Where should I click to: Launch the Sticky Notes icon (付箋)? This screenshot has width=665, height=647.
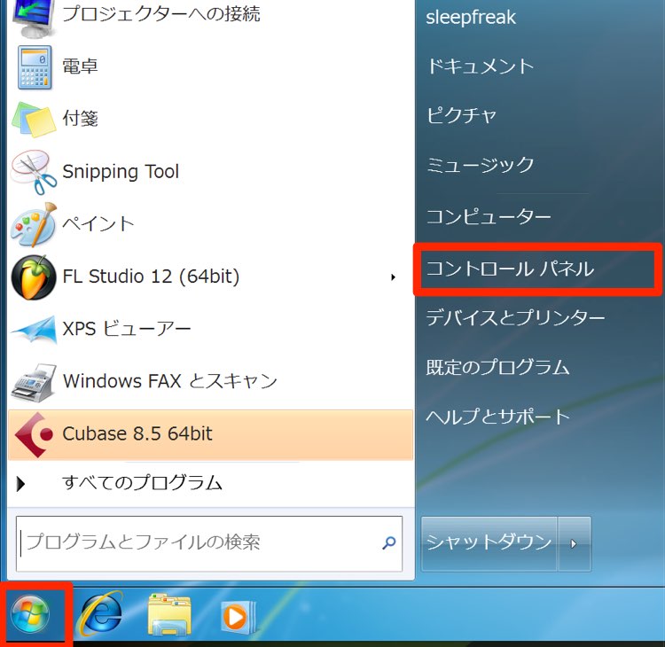click(34, 120)
